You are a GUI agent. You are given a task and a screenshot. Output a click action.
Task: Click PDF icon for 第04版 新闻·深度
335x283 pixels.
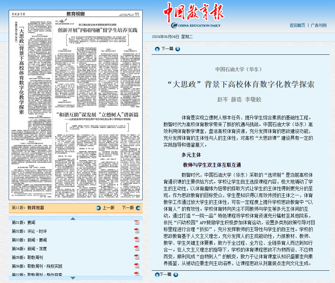[x=137, y=248]
